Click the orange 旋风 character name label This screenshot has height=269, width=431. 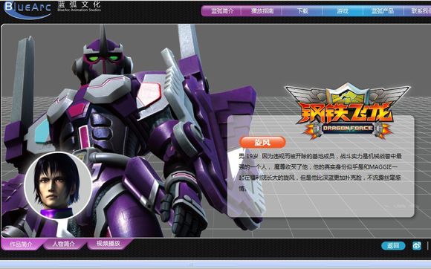[262, 143]
